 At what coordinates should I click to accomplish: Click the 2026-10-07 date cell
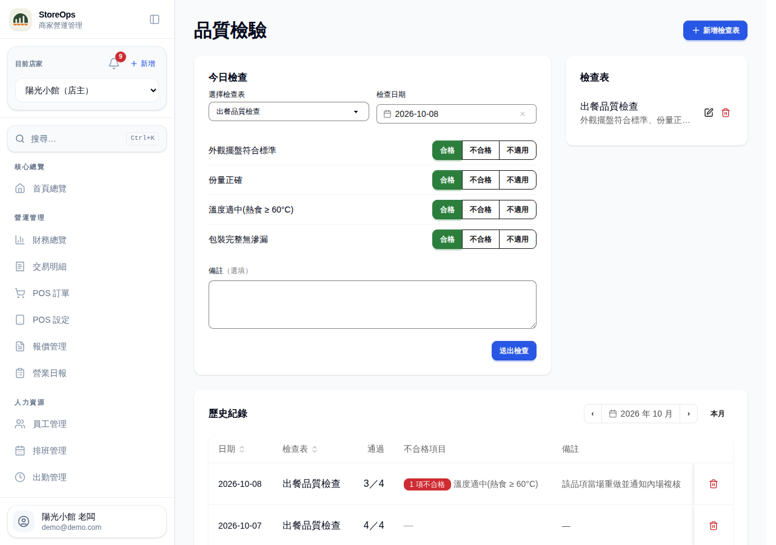pos(240,526)
